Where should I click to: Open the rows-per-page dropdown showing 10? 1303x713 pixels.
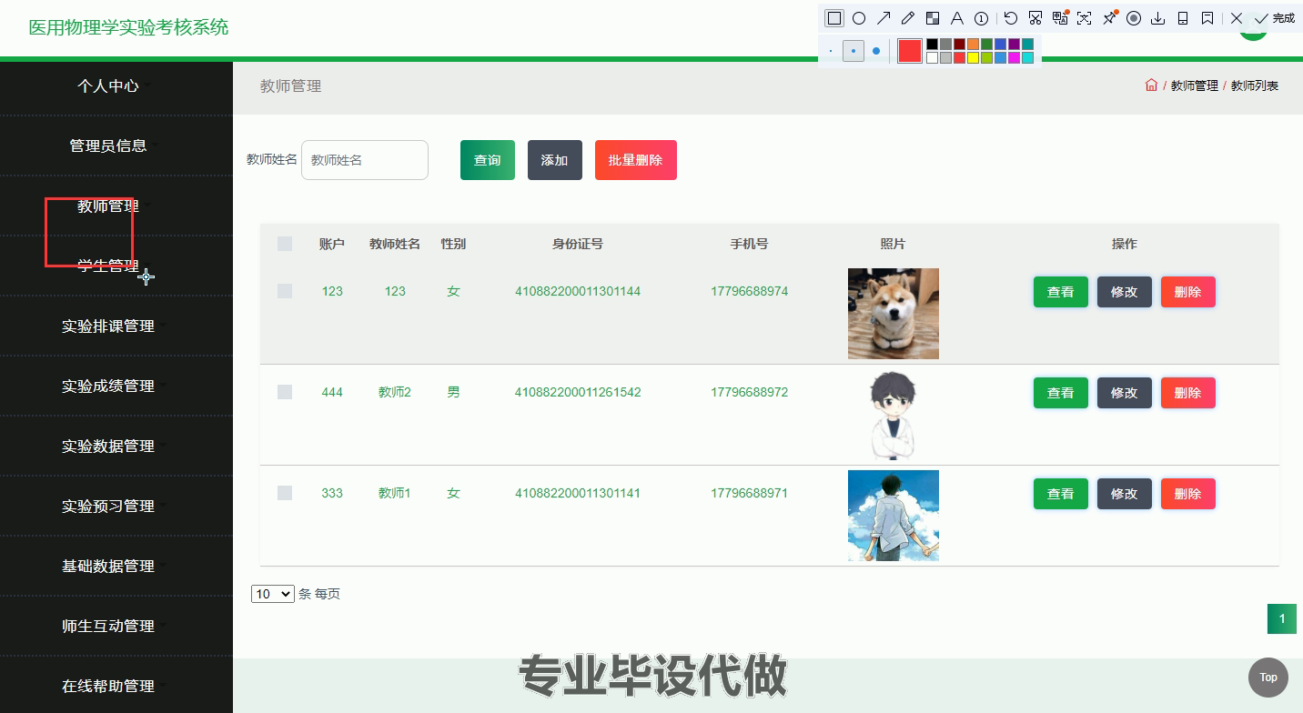(x=273, y=594)
